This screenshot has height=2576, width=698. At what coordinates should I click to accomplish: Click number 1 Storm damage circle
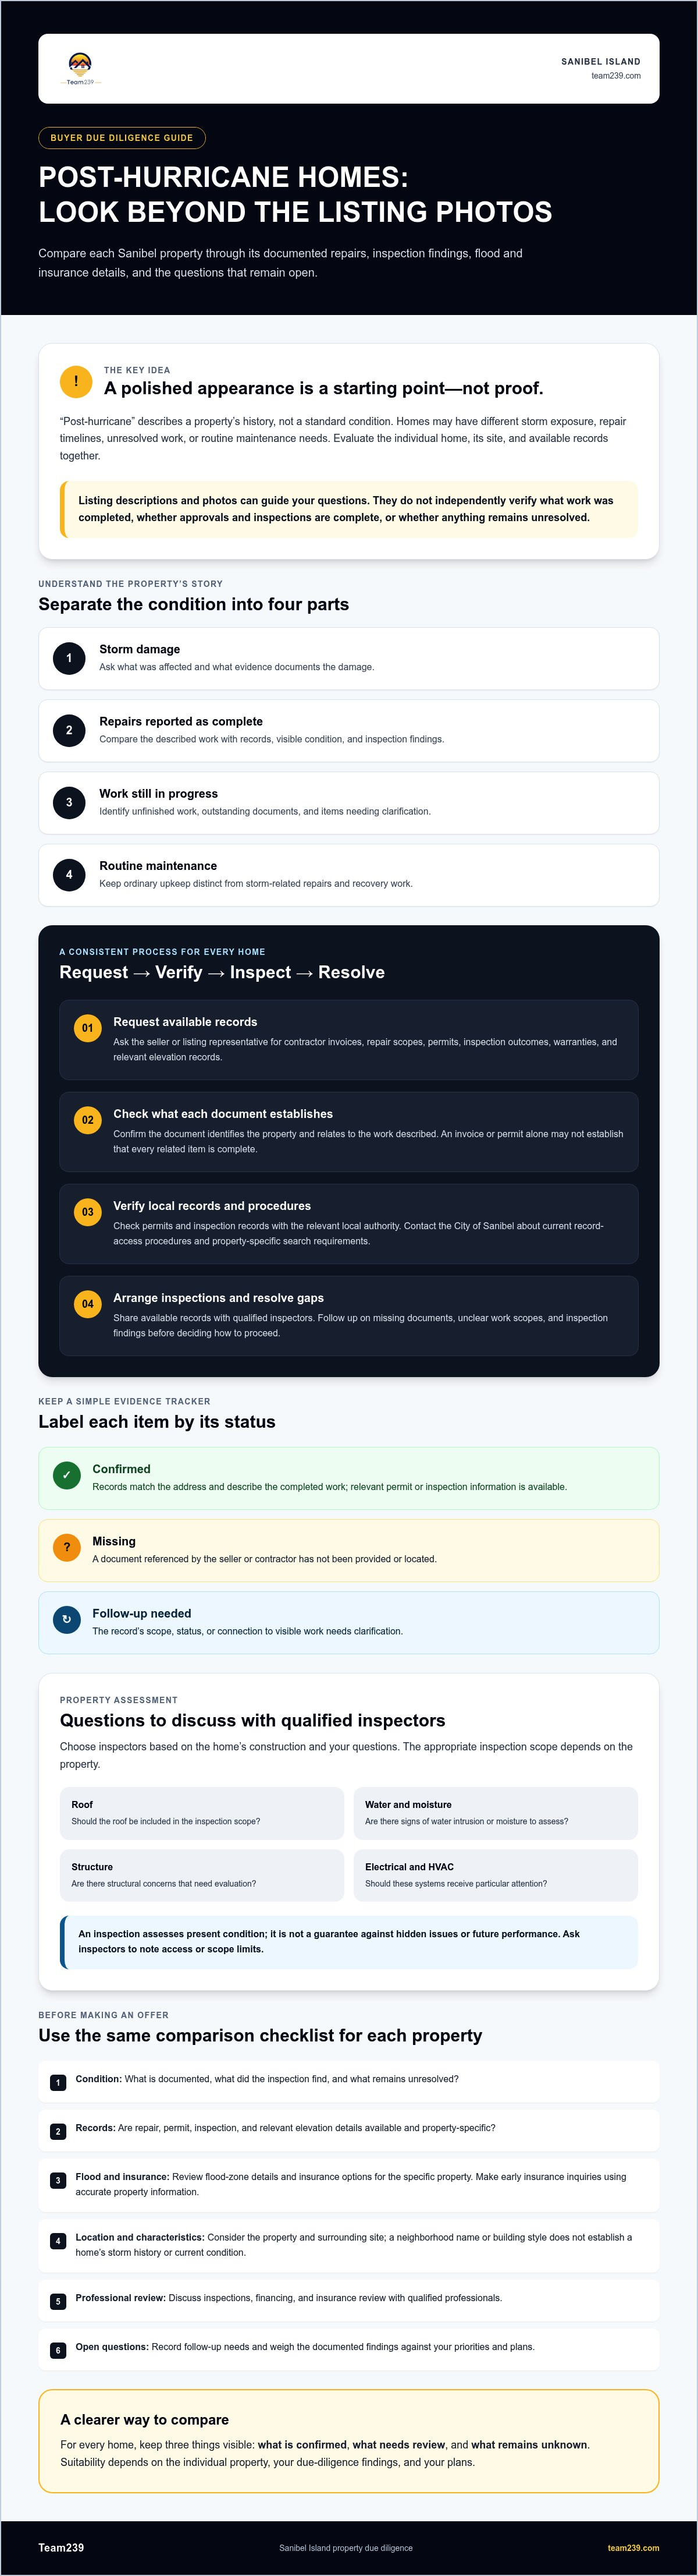(69, 658)
